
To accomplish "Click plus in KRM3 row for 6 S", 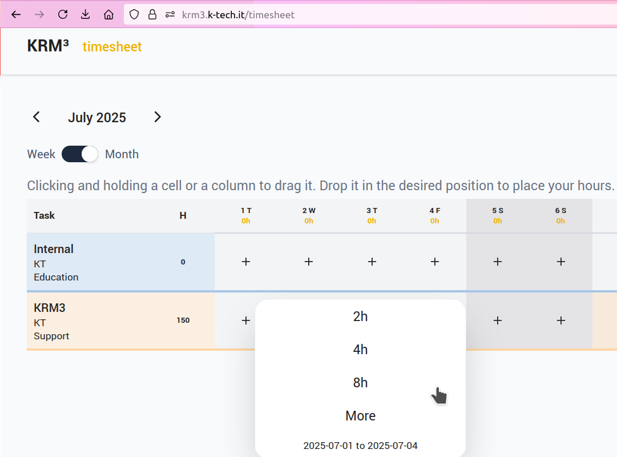I will point(560,320).
